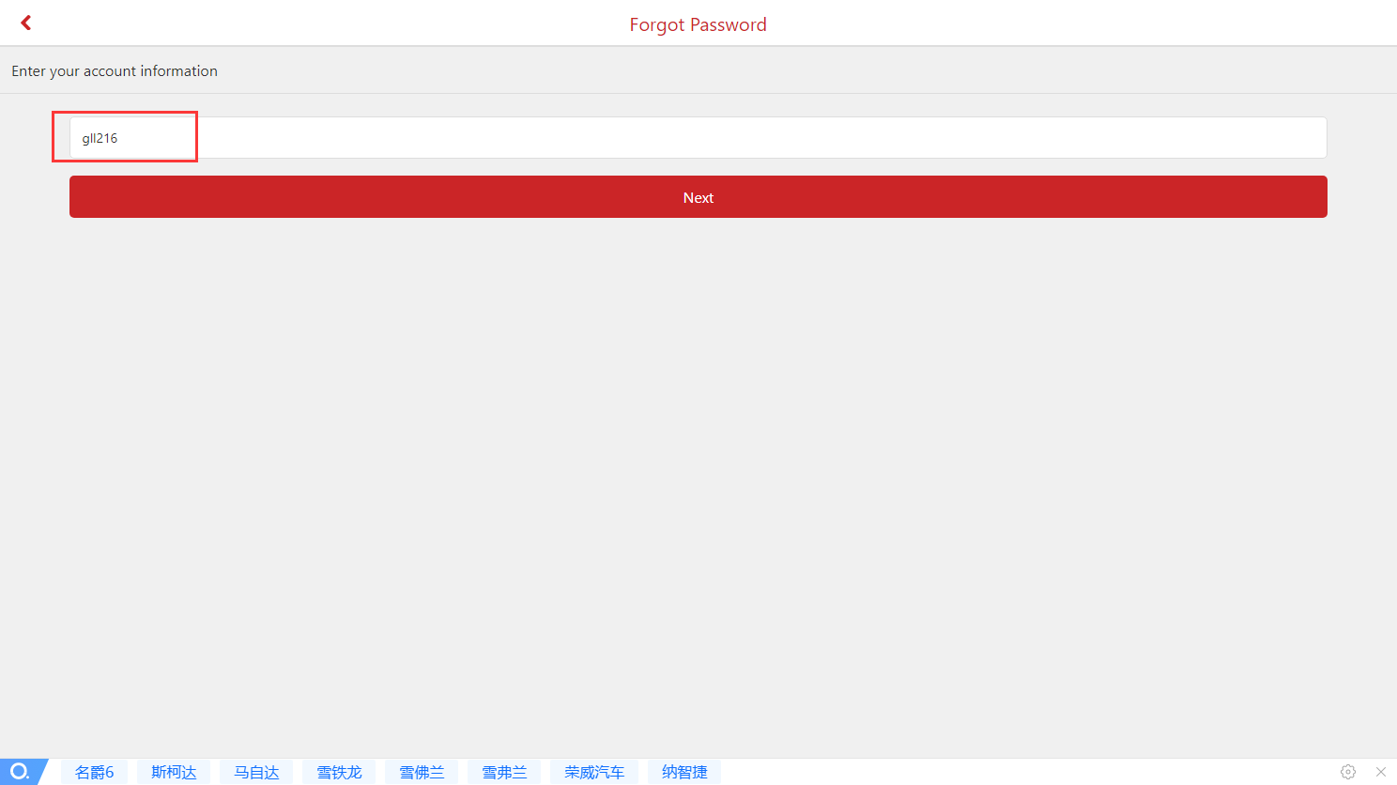Pick the 雪弗兰 suggestion tag
Image resolution: width=1397 pixels, height=785 pixels.
(x=504, y=772)
